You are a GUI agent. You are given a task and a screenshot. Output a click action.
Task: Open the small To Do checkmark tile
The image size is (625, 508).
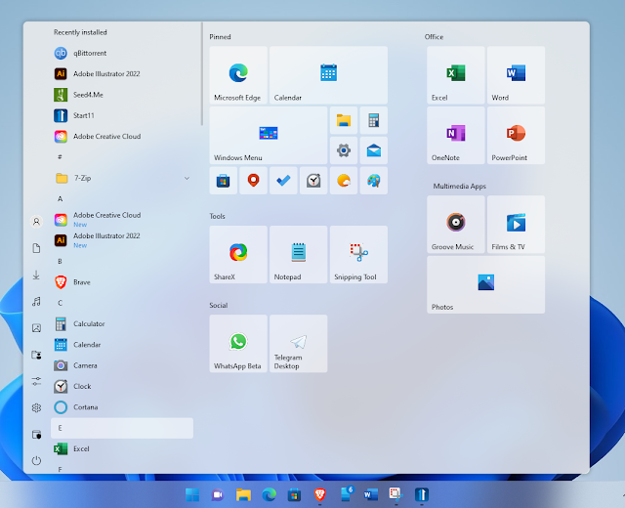click(283, 181)
